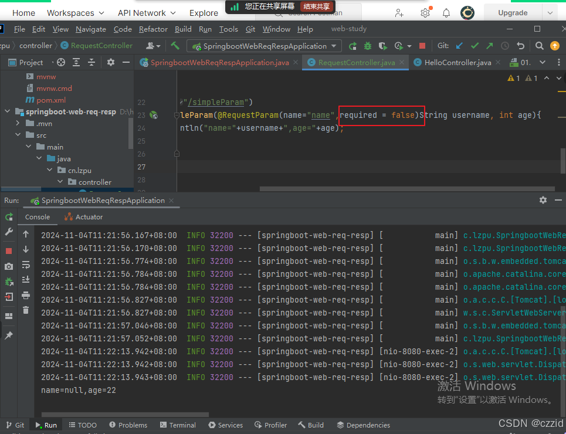Click editor horizontal scrollbar
The height and width of the screenshot is (434, 566).
pos(407,189)
